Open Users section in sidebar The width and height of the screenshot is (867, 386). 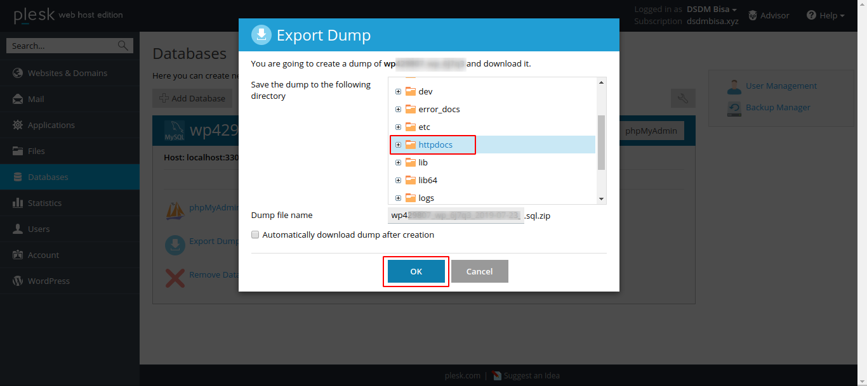pyautogui.click(x=70, y=229)
